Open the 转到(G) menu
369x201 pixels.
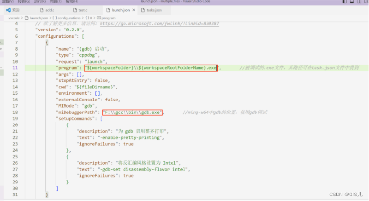[x=24, y=1]
